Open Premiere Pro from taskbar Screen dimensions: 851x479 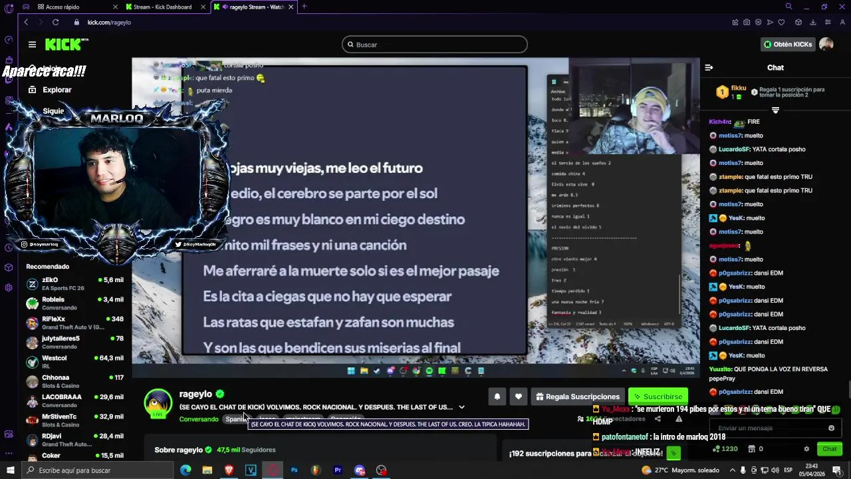click(338, 470)
